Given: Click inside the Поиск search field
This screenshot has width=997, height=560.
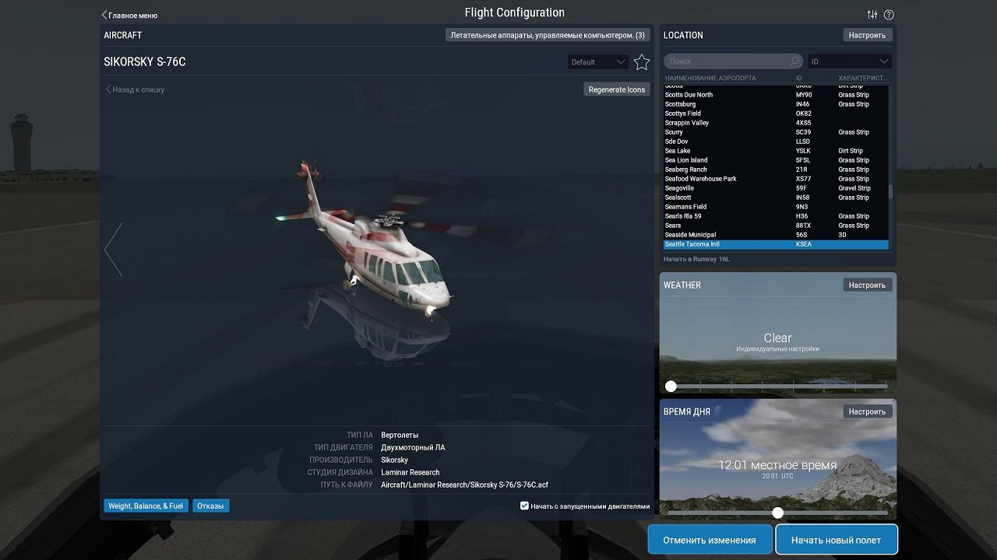Looking at the screenshot, I should 724,61.
